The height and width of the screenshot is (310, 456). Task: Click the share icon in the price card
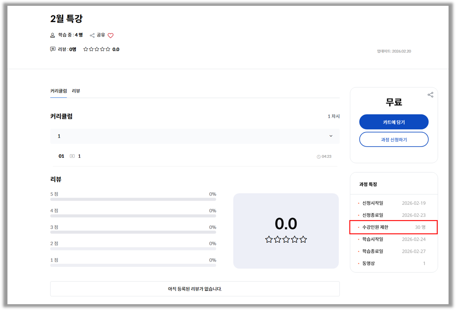point(430,94)
